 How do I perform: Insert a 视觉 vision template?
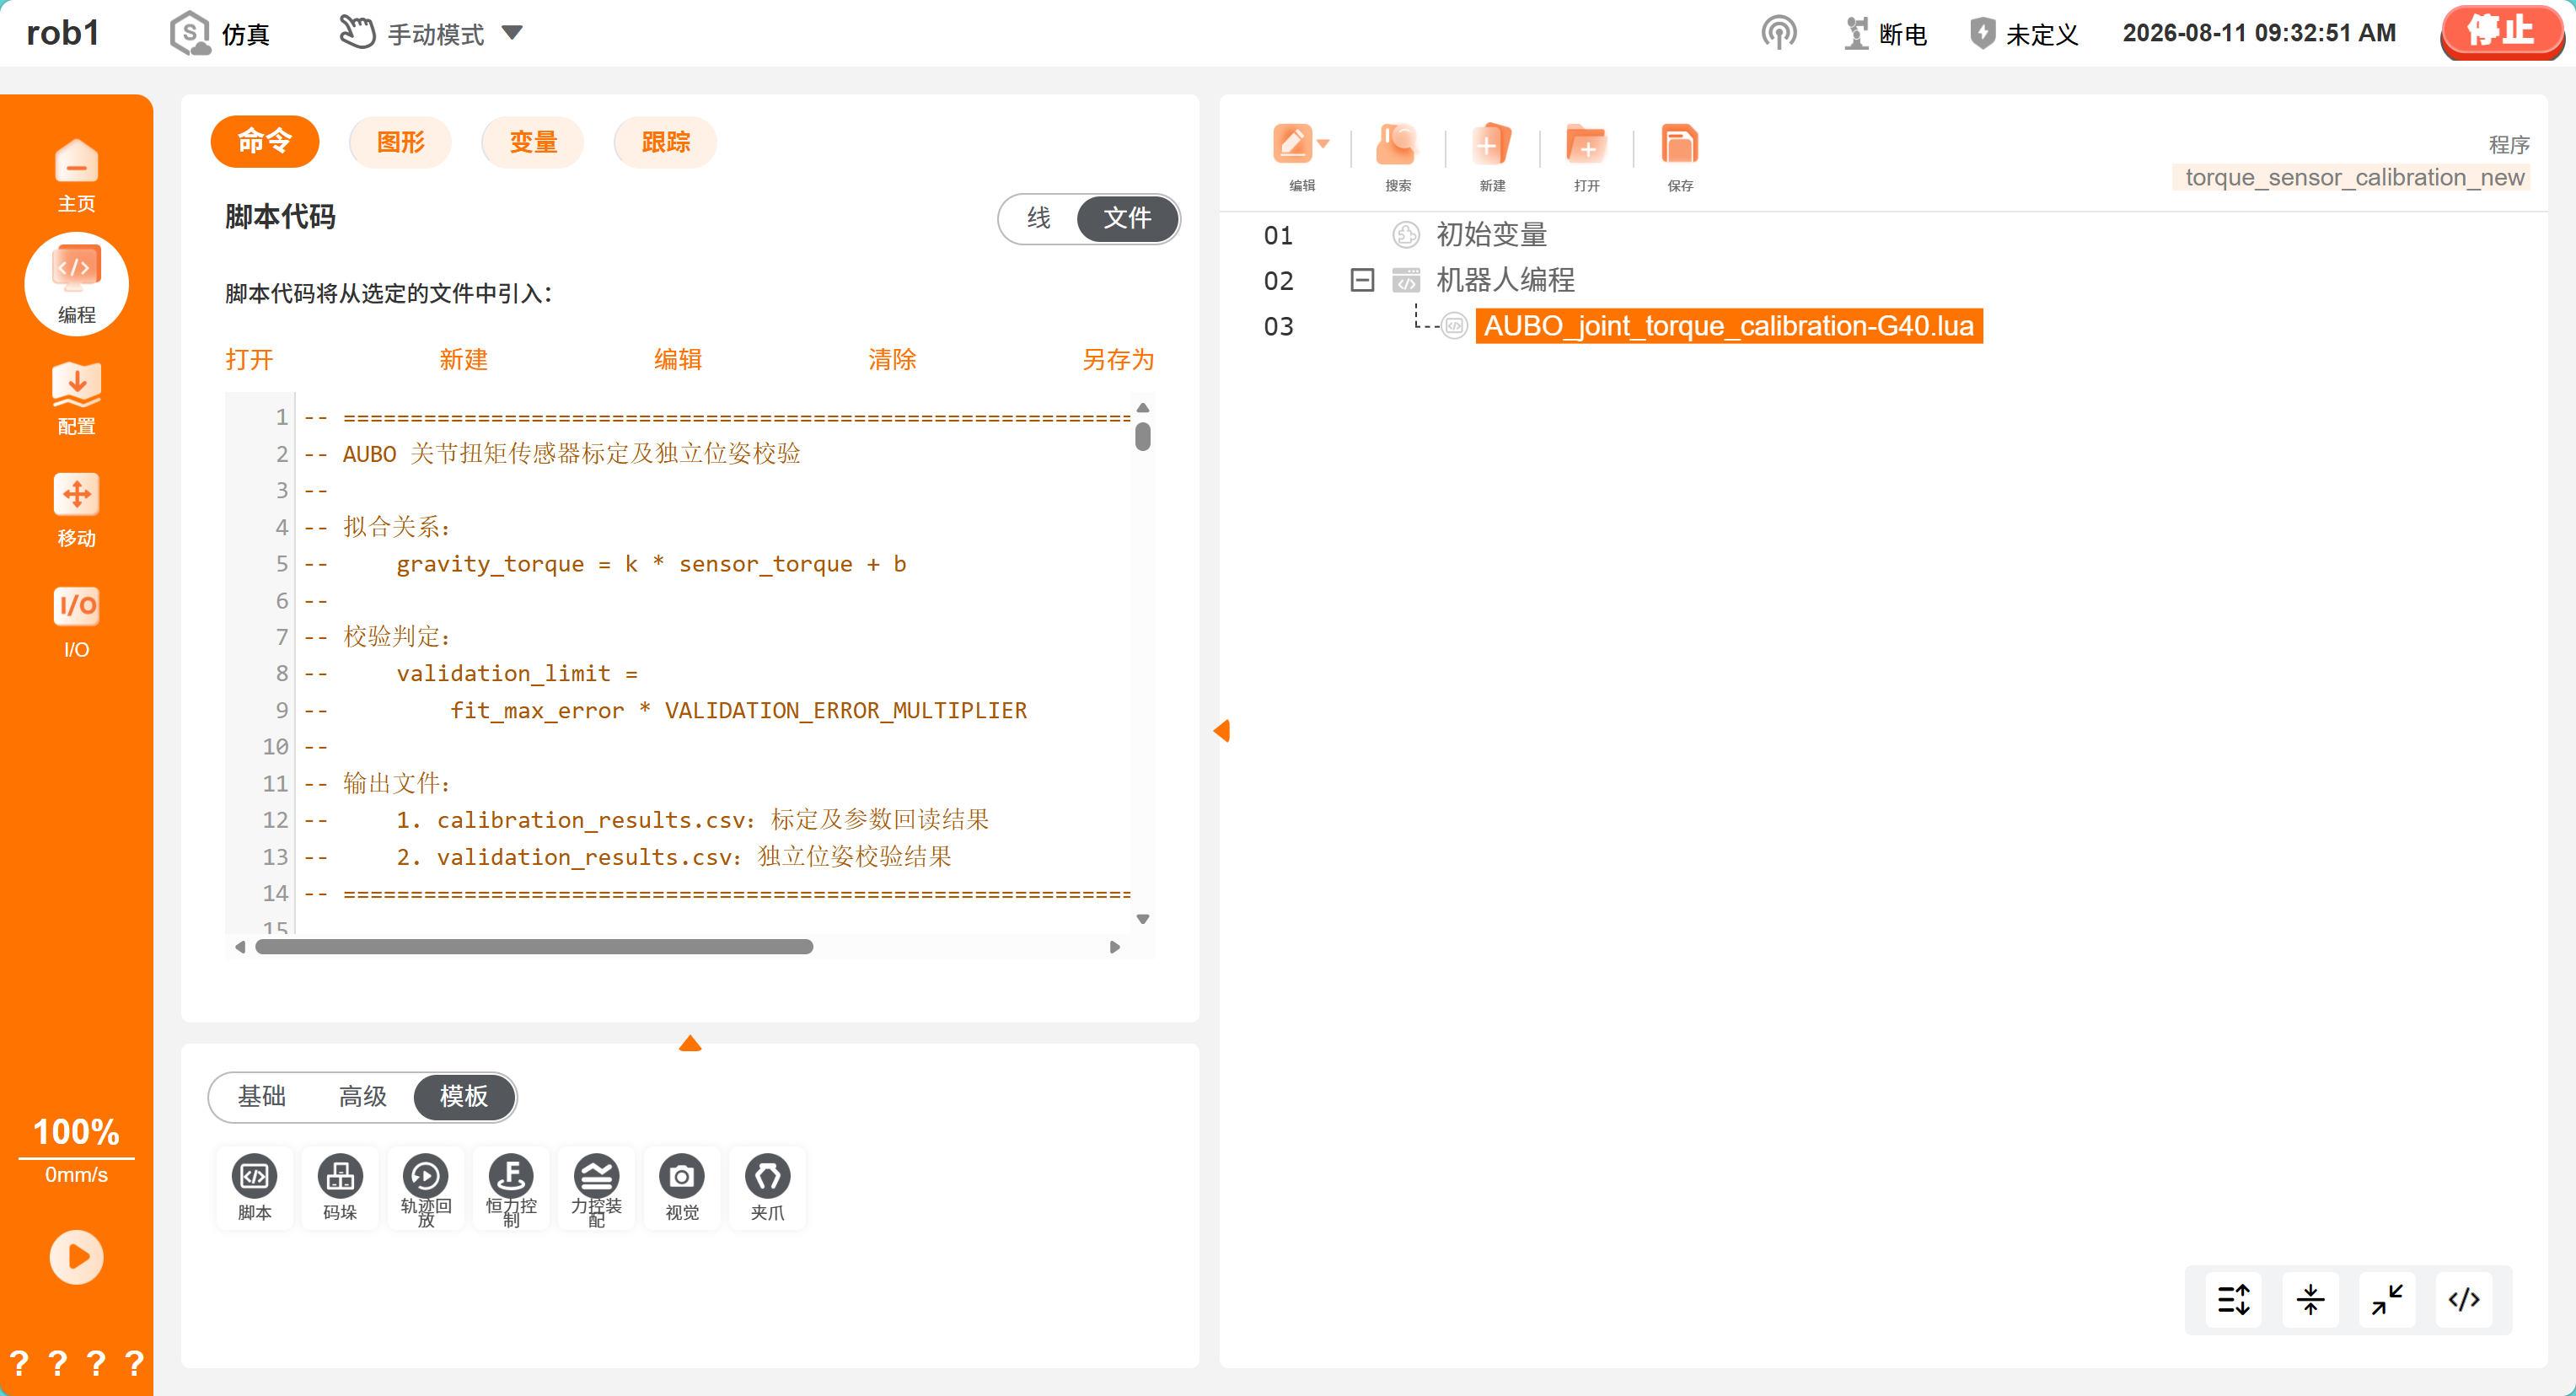point(682,1187)
